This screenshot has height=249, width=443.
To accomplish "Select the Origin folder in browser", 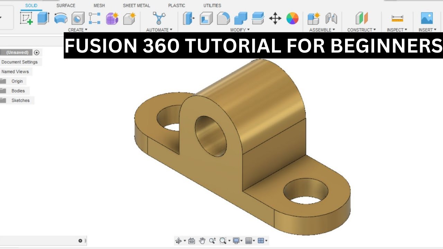I will 17,81.
